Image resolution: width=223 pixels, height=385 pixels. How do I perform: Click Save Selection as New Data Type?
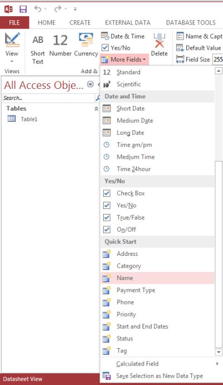point(160,376)
